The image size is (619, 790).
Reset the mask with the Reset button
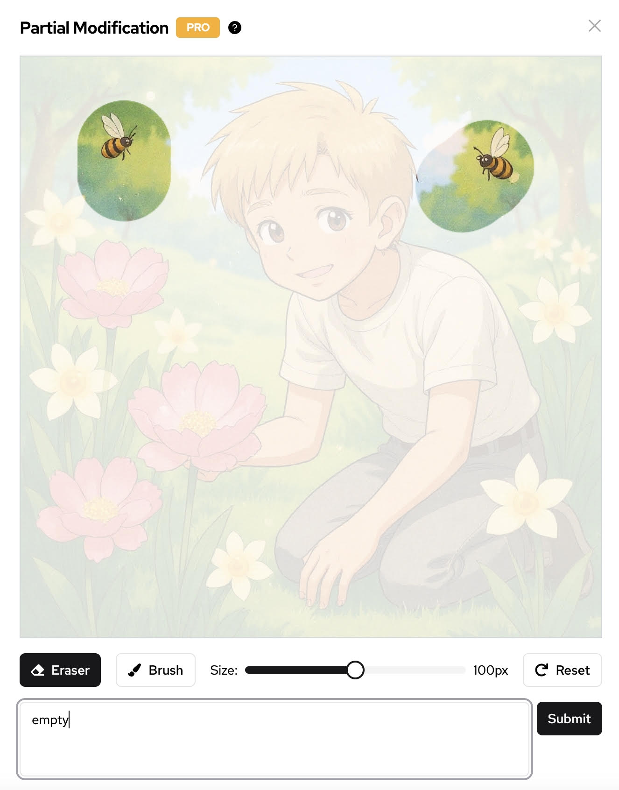(x=563, y=670)
